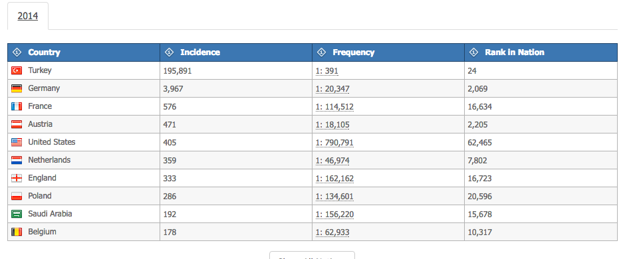629x259 pixels.
Task: Select Poland rank in nation 20,596
Action: 480,197
